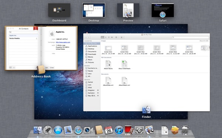222x138 pixels.
Task: Switch to the Dashboard space
Action: tap(59, 10)
